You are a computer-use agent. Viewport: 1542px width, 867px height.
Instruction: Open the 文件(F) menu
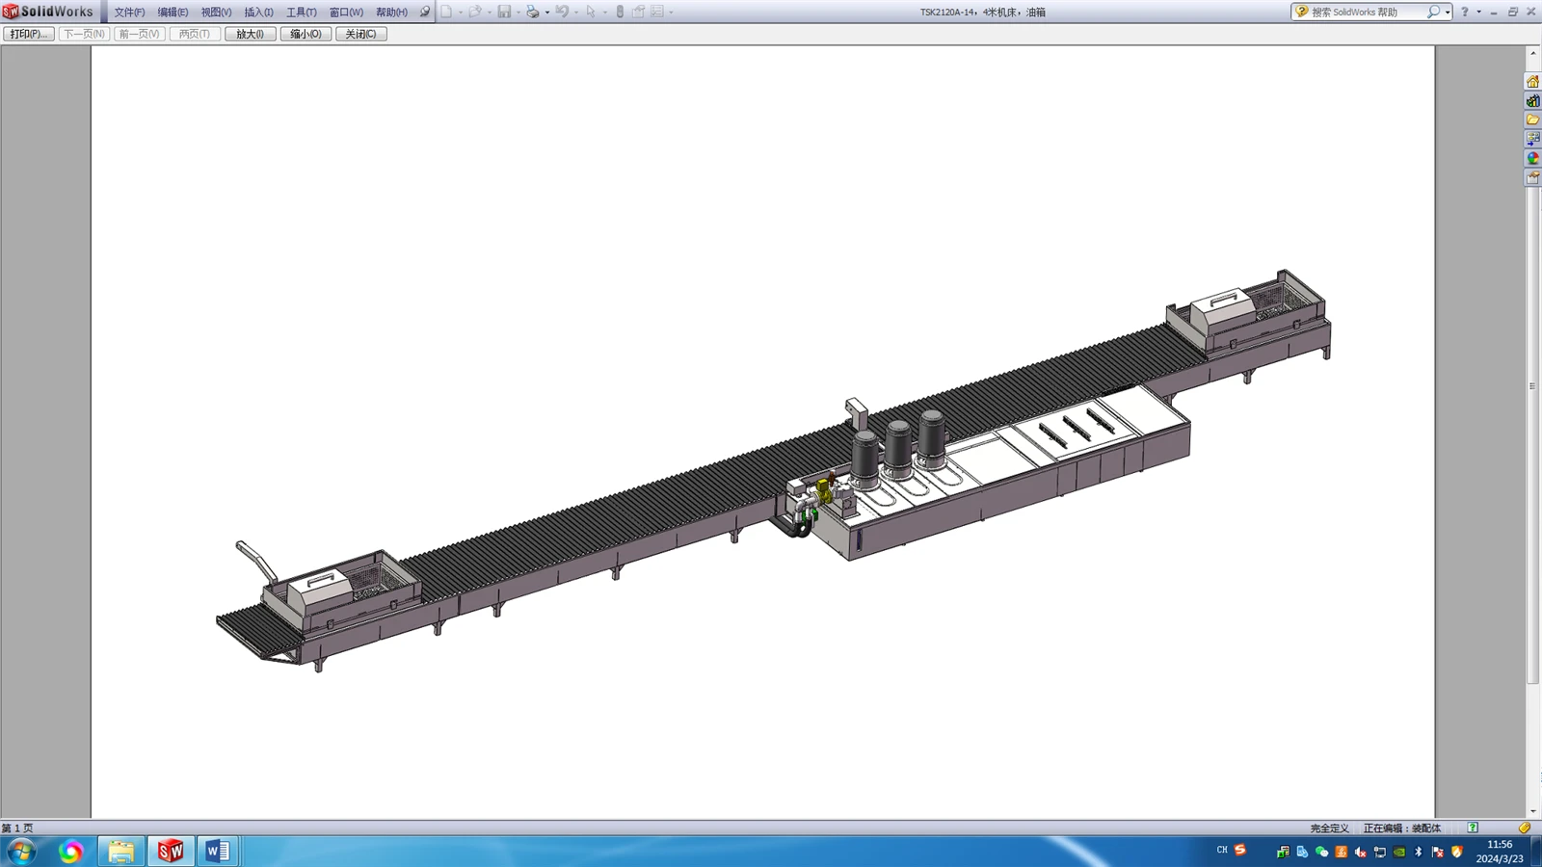click(129, 13)
